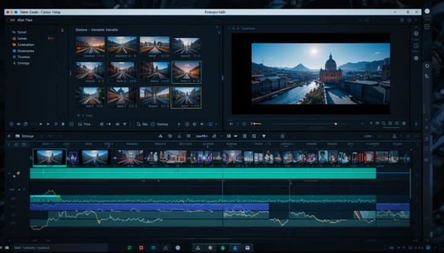Click the zoom magnifier in the preview controls

tap(384, 124)
